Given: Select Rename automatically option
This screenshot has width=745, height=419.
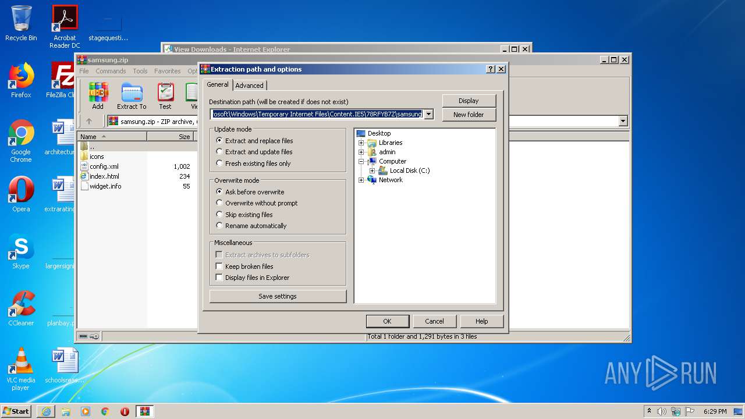Looking at the screenshot, I should (251, 226).
